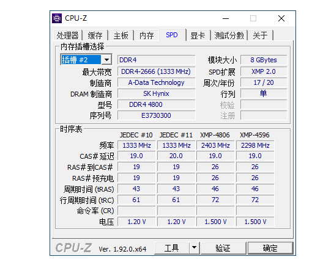Click the 确定 button
Image resolution: width=334 pixels, height=265 pixels.
click(270, 248)
